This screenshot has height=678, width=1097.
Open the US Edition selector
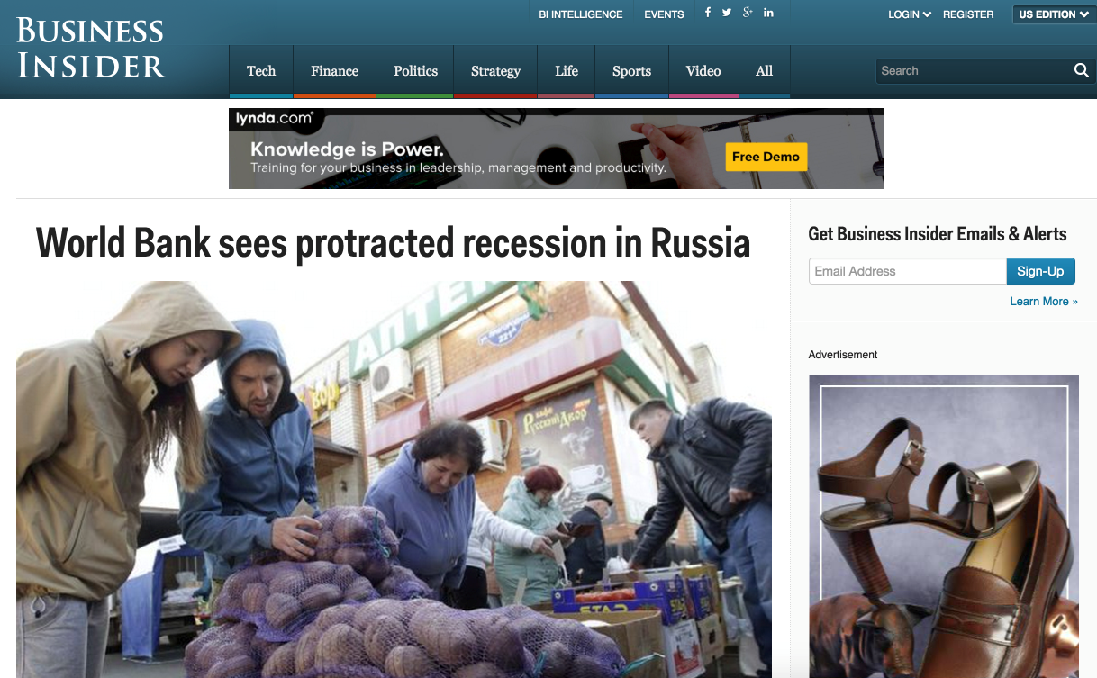click(1054, 14)
